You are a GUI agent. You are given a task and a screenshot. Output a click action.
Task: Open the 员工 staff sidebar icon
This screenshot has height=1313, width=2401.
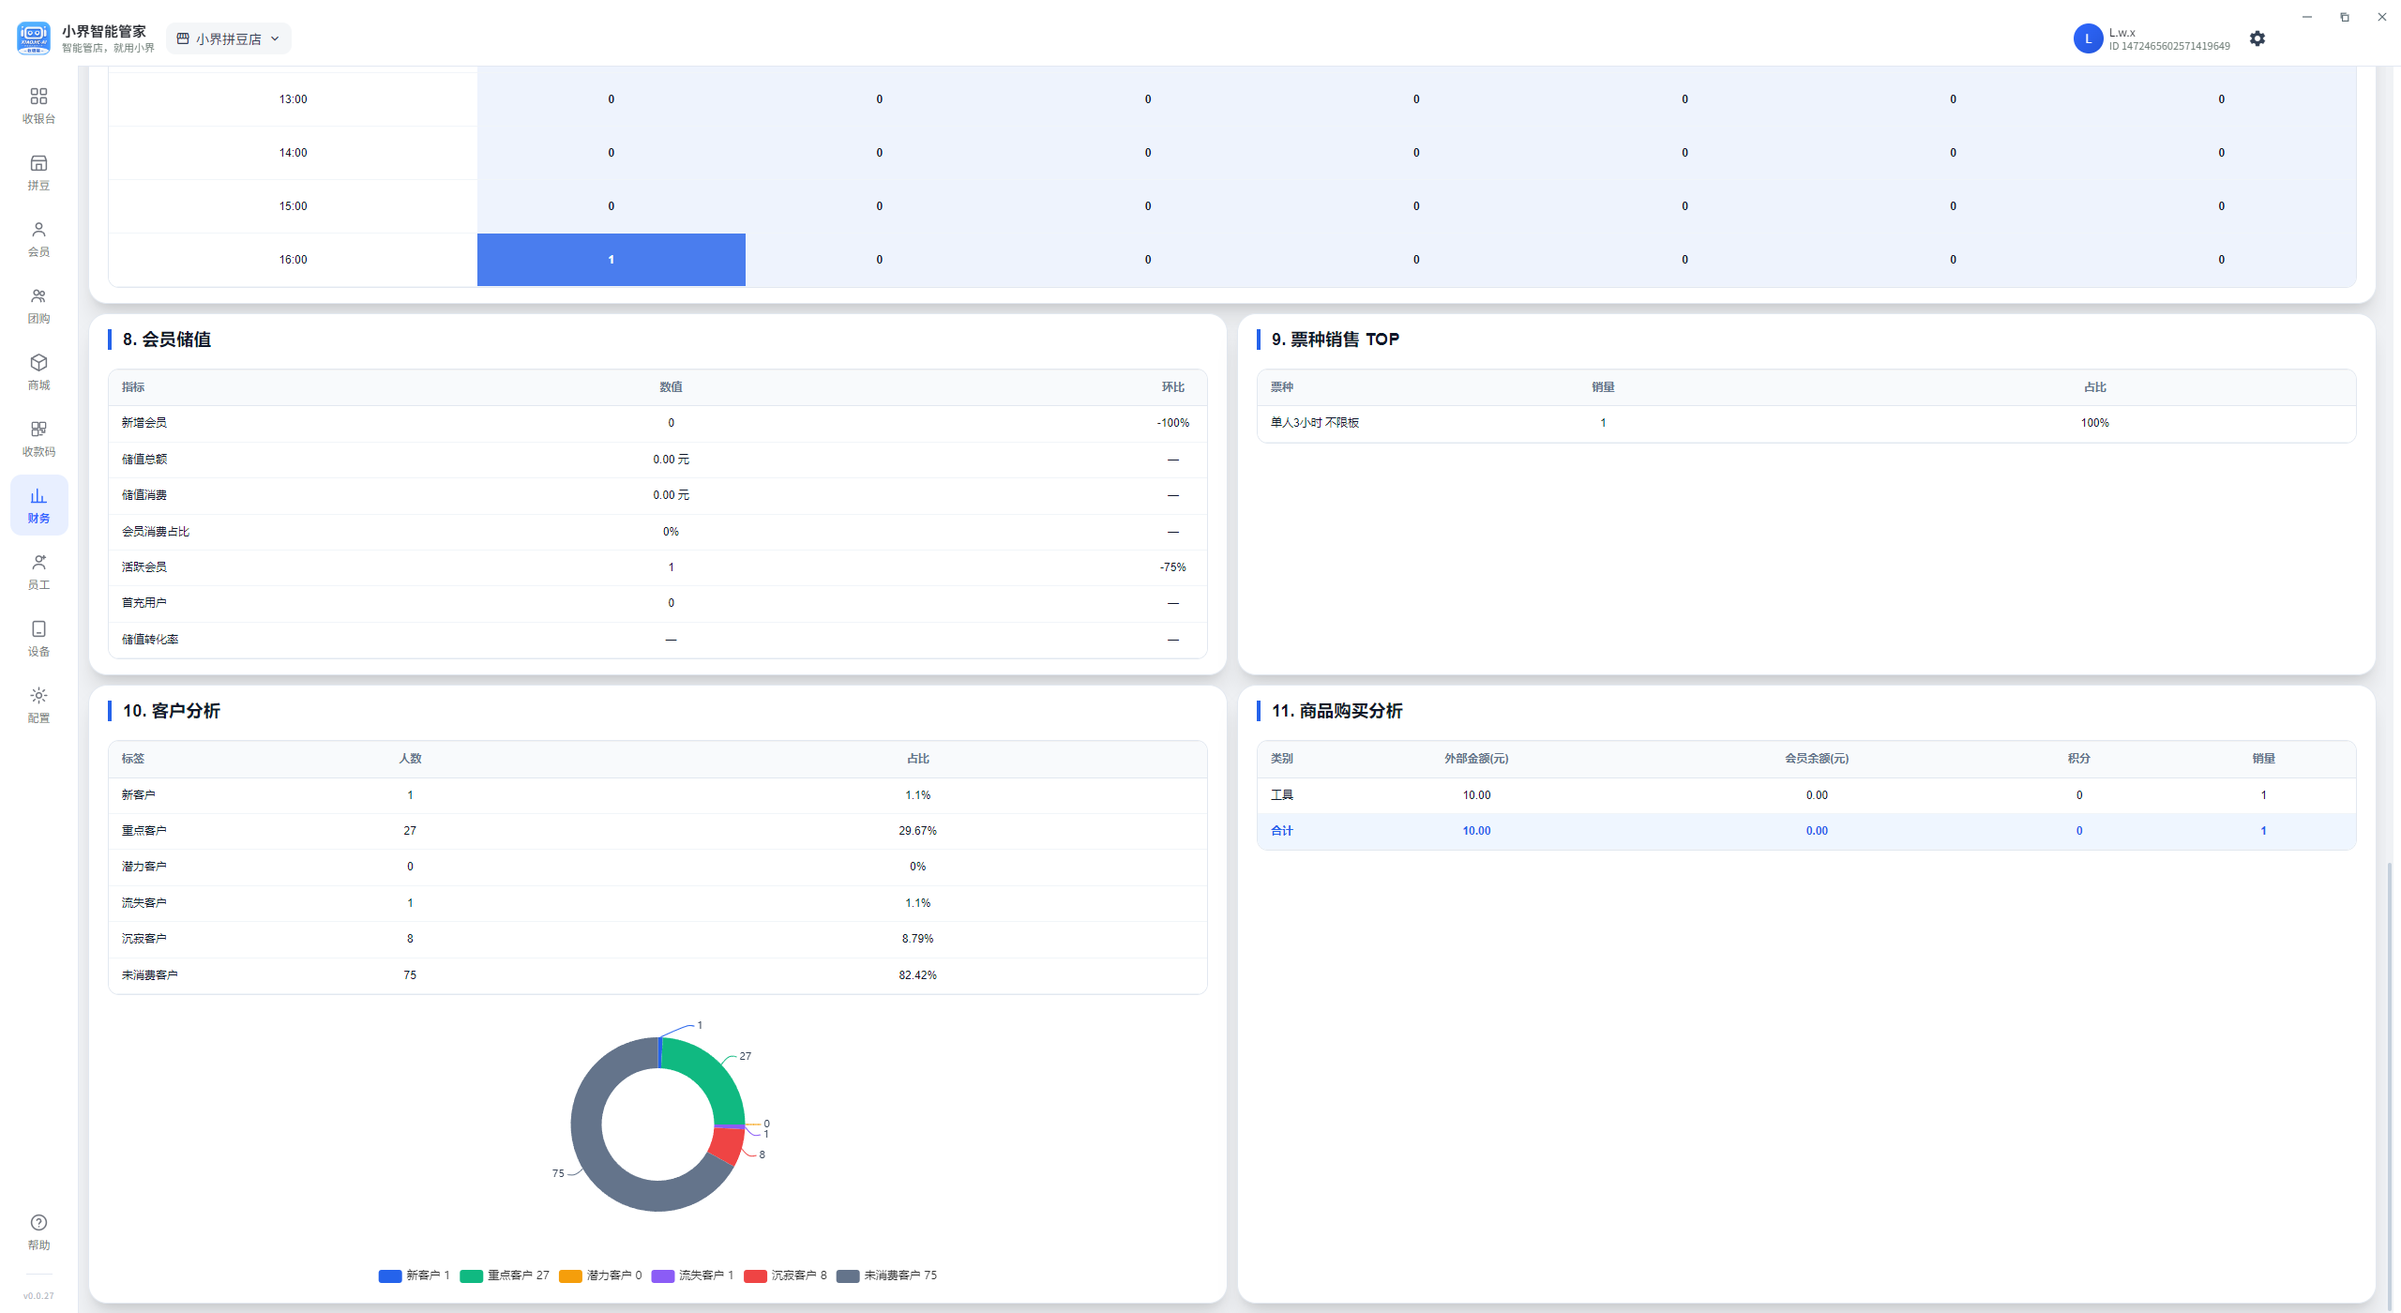coord(38,571)
